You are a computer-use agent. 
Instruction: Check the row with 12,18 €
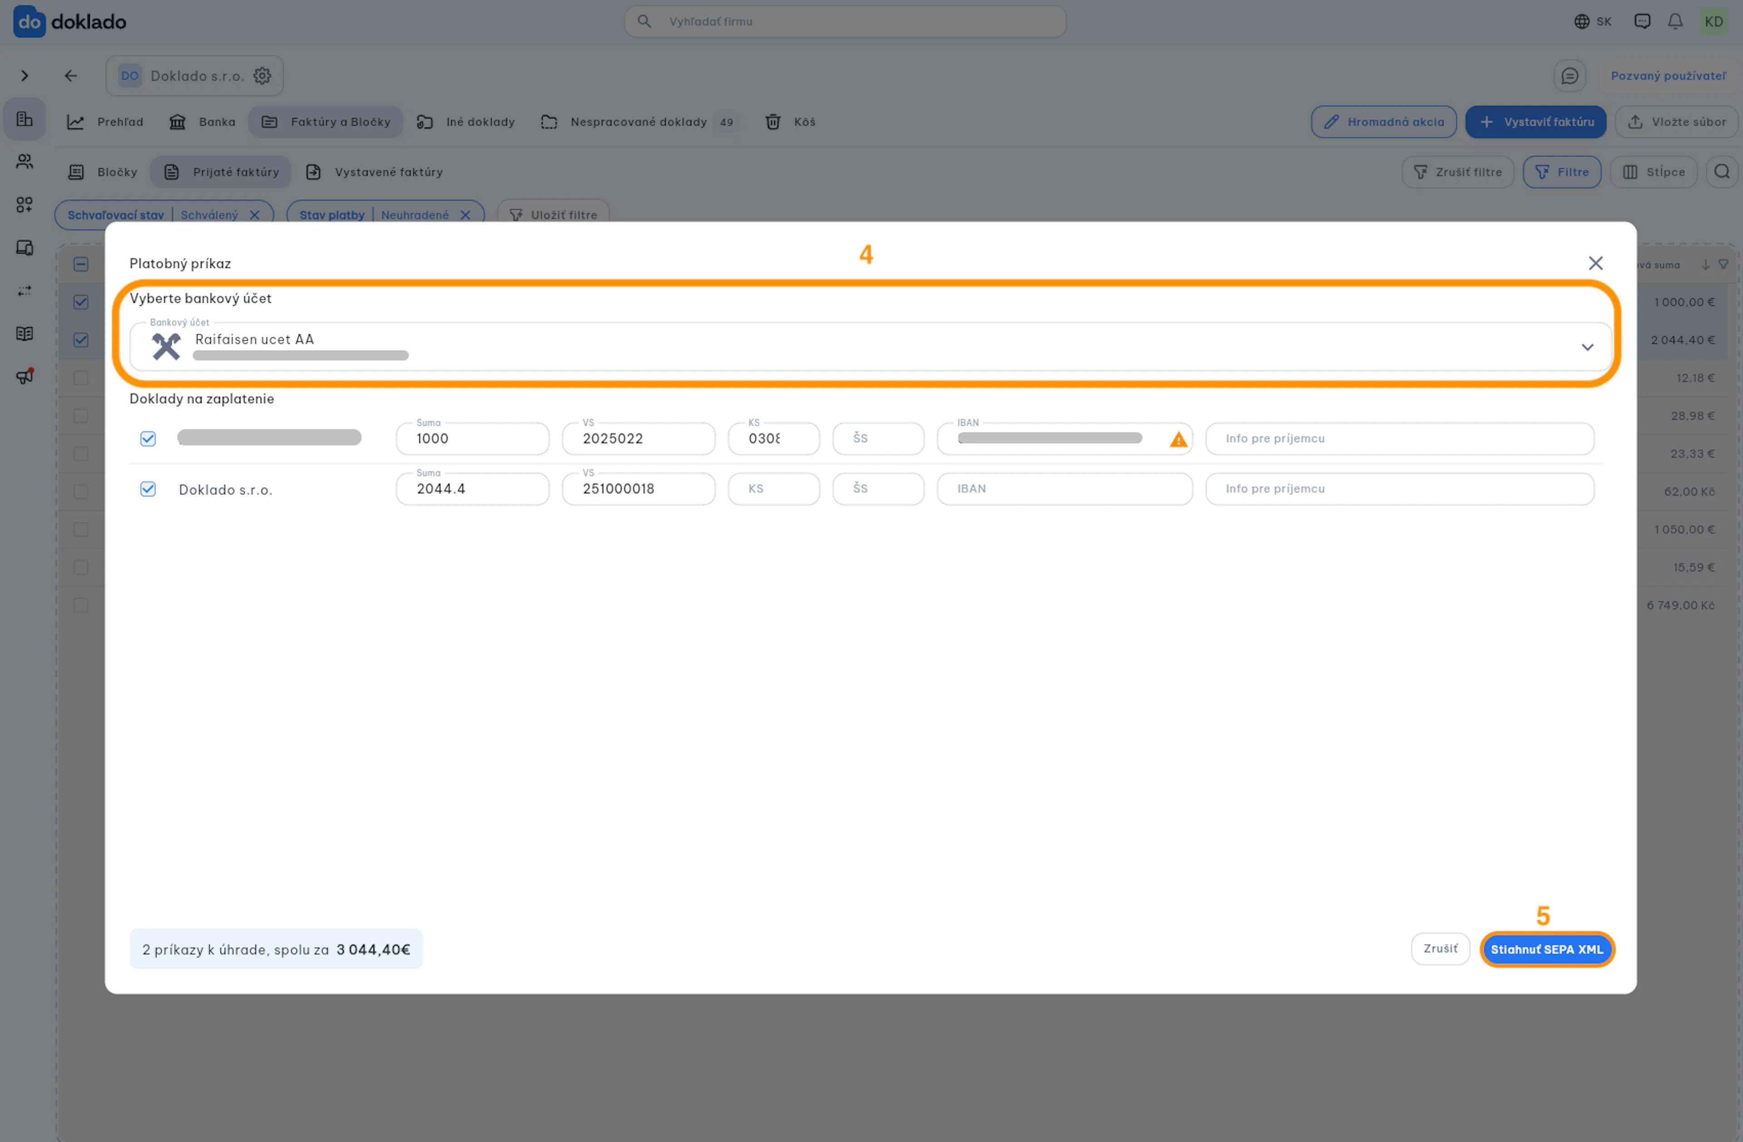(80, 378)
